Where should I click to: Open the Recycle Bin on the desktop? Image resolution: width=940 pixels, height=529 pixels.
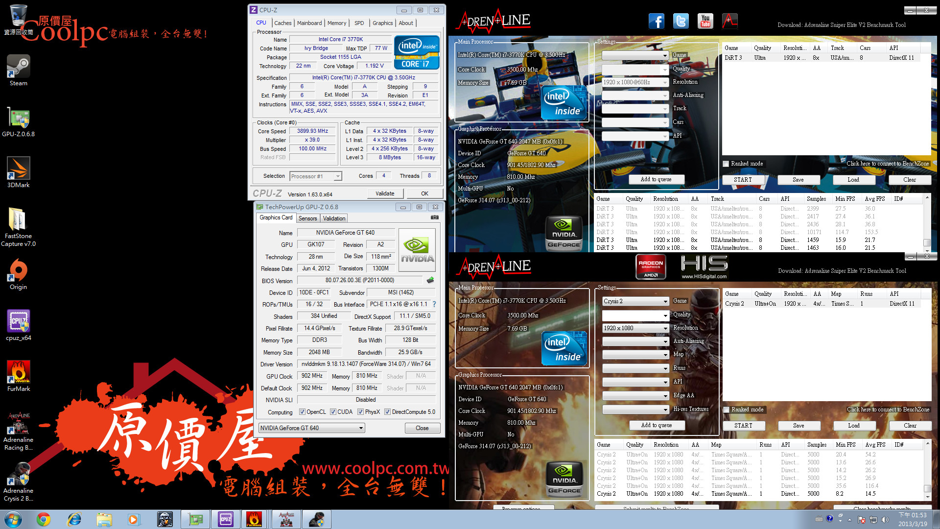pyautogui.click(x=18, y=20)
